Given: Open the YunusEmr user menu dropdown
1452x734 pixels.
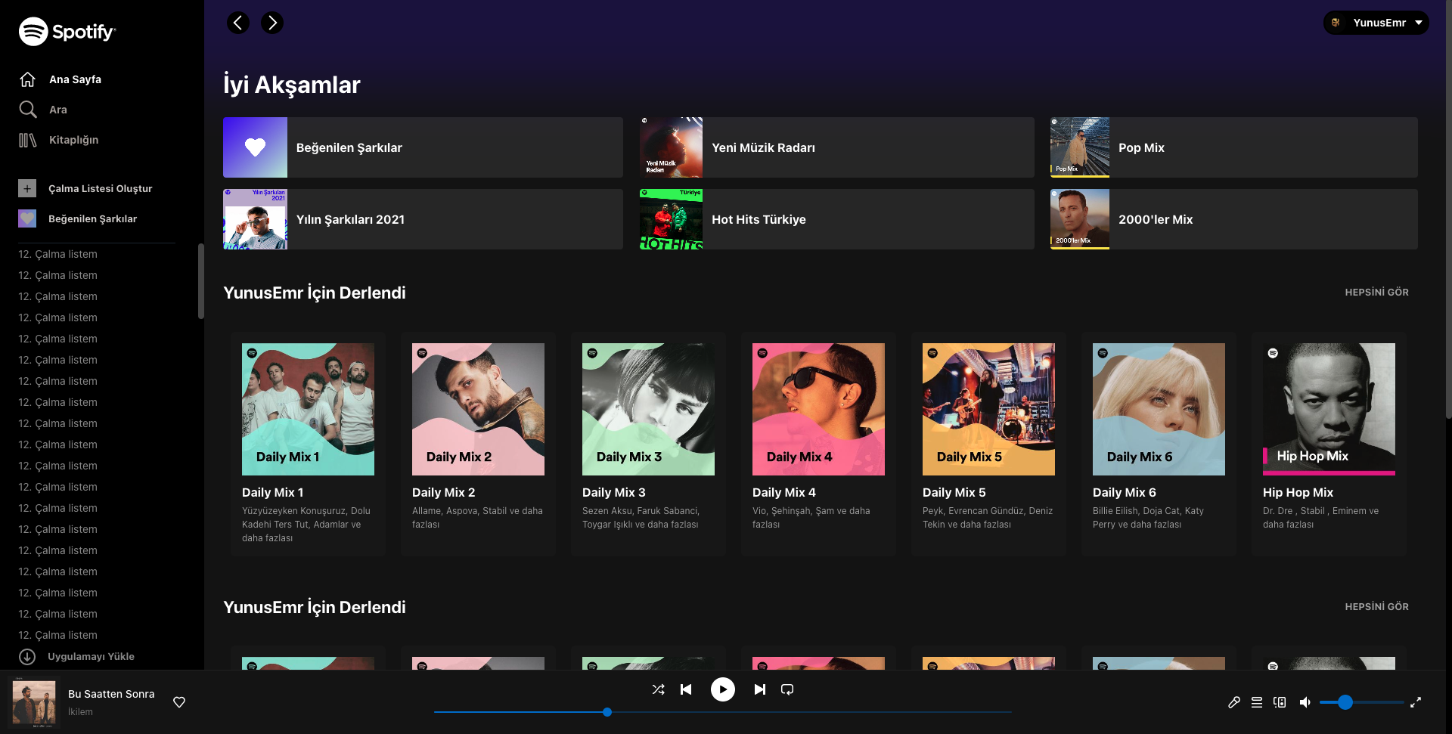Looking at the screenshot, I should [1376, 23].
